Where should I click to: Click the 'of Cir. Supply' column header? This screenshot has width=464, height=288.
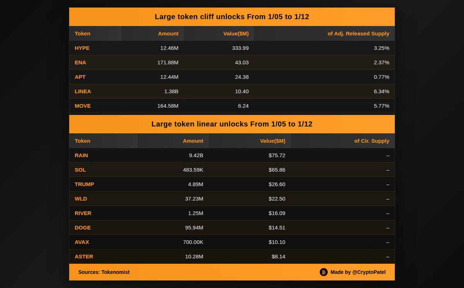(372, 141)
